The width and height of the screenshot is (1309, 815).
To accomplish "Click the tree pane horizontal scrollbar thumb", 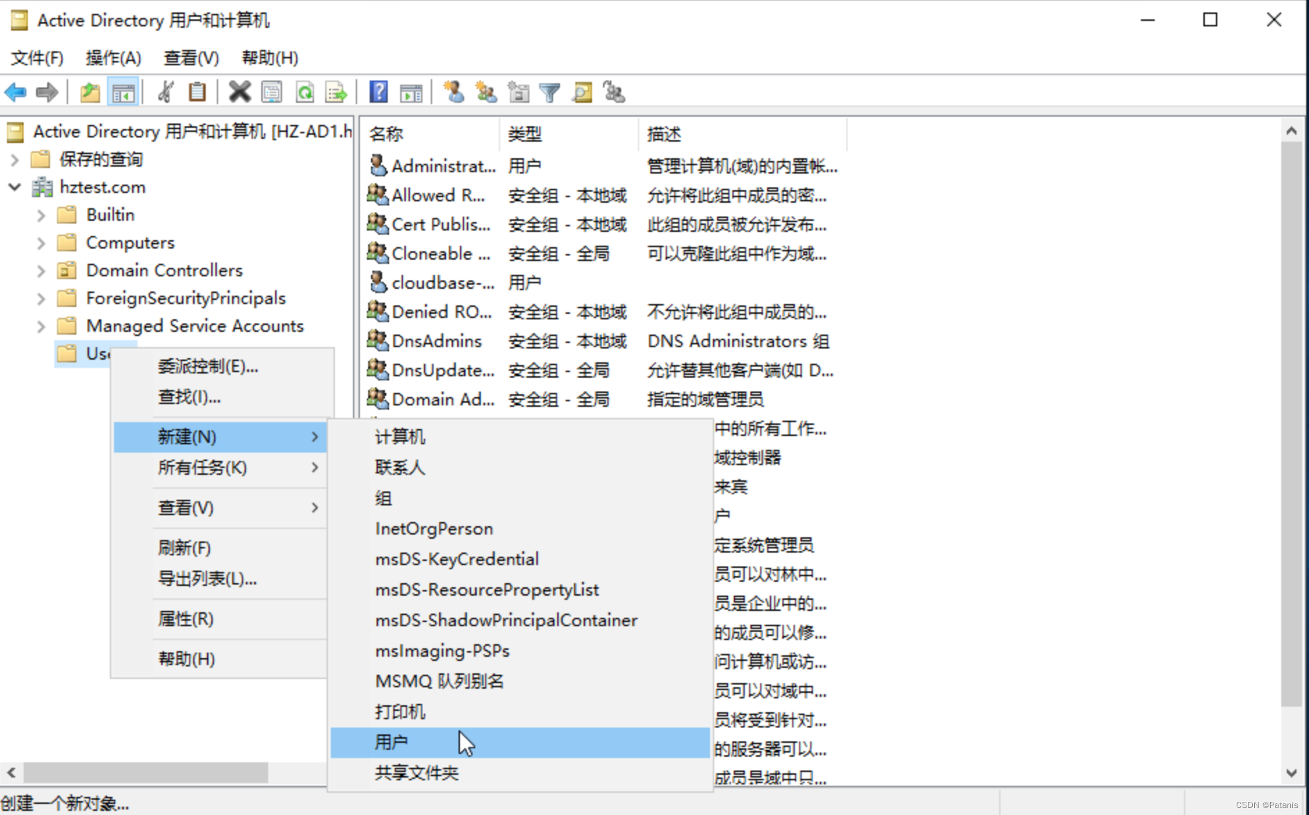I will [146, 772].
